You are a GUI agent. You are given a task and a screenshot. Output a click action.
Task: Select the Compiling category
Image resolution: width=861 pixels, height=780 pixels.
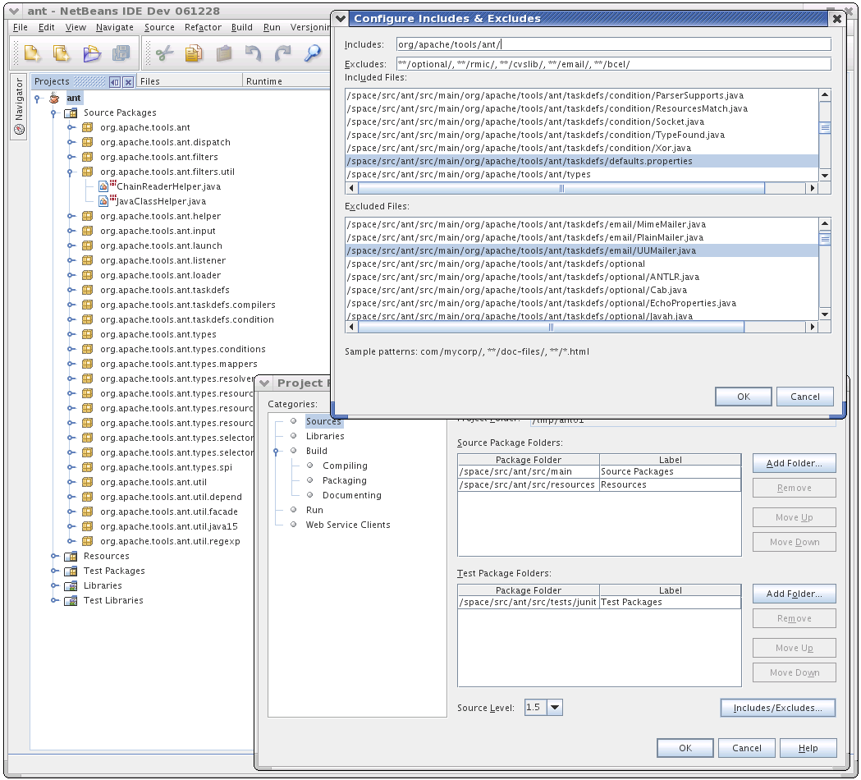pyautogui.click(x=345, y=466)
